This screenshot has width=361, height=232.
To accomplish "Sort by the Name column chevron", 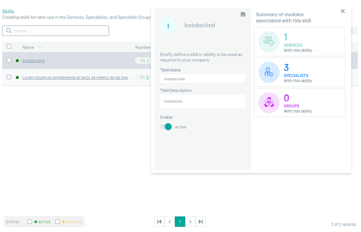I will pos(40,47).
